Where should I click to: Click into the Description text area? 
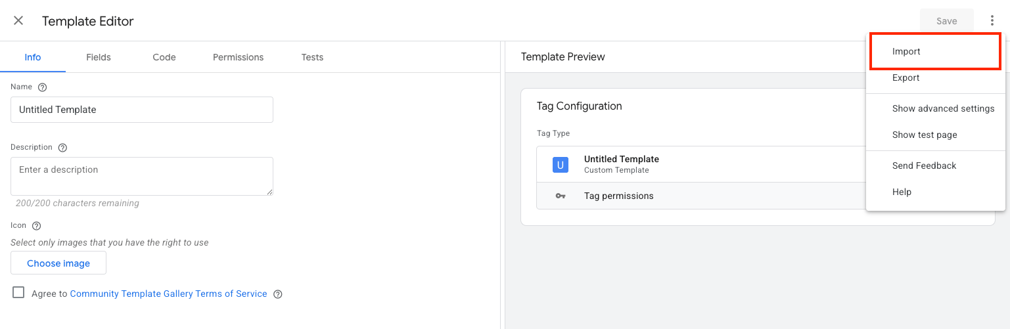(142, 176)
